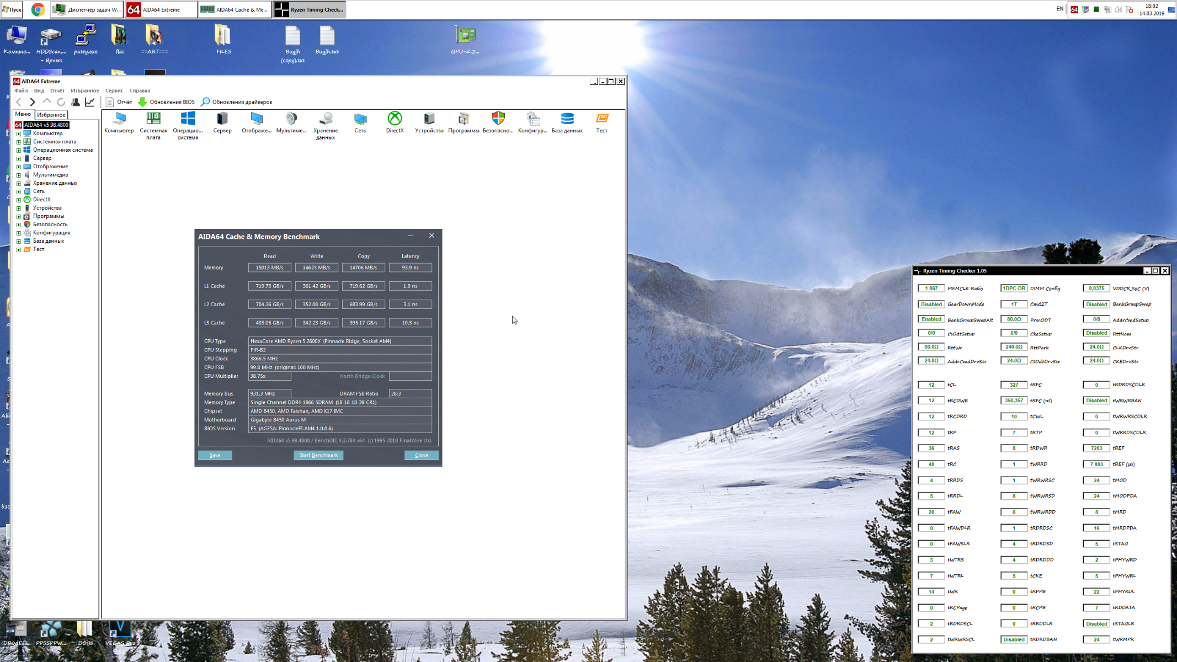Image resolution: width=1177 pixels, height=662 pixels.
Task: Select the Мультимедиа tree item
Action: click(x=50, y=175)
